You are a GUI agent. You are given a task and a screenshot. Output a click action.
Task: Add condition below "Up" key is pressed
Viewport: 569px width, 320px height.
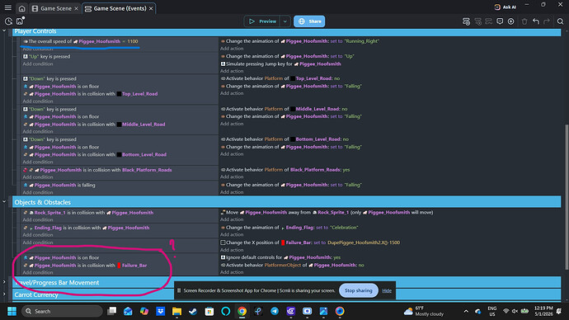tap(38, 64)
